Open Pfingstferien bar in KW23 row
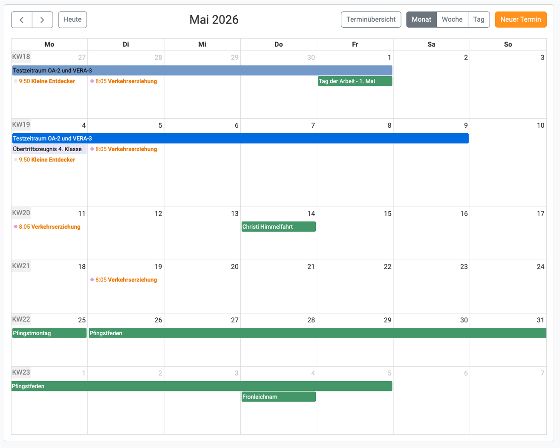Viewport: 560px width, 448px height. (202, 386)
